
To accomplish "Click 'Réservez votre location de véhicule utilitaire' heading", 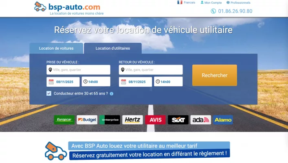I will (x=143, y=30).
